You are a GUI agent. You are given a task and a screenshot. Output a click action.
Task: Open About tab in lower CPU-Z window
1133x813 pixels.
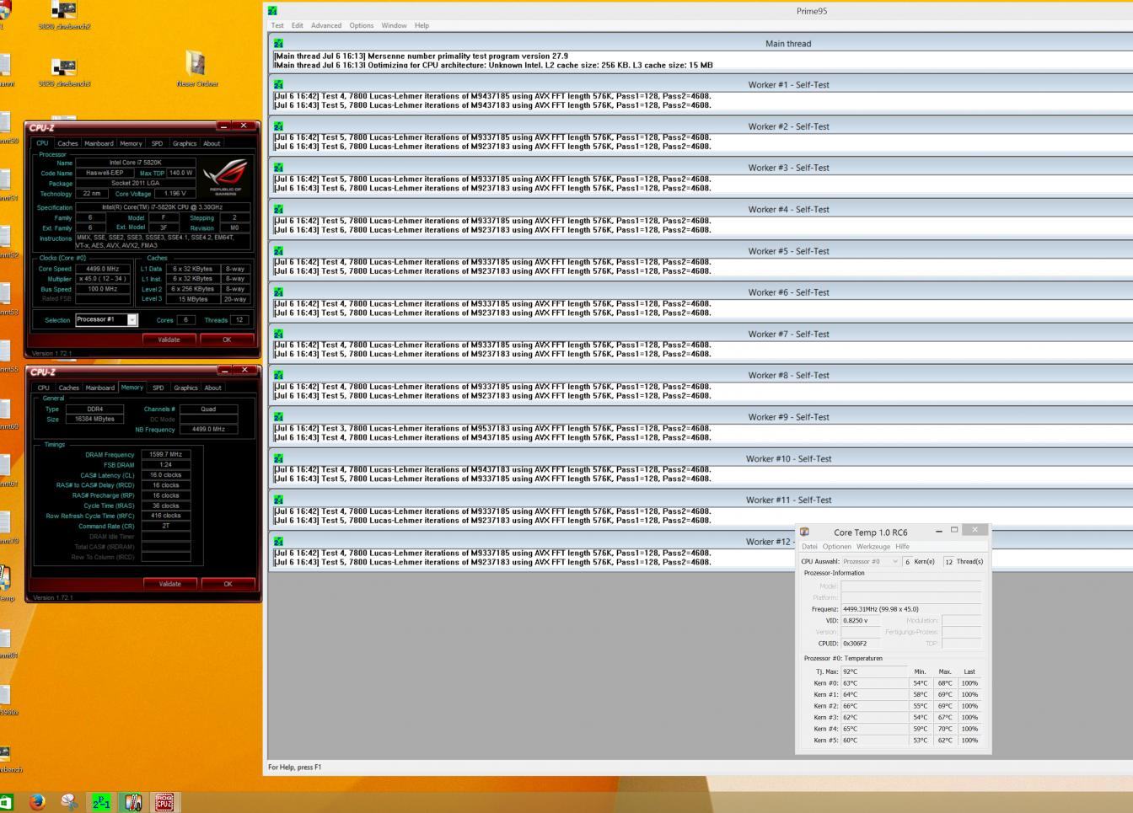click(212, 388)
